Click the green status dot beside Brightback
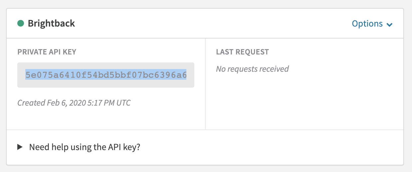The width and height of the screenshot is (412, 172). (21, 24)
